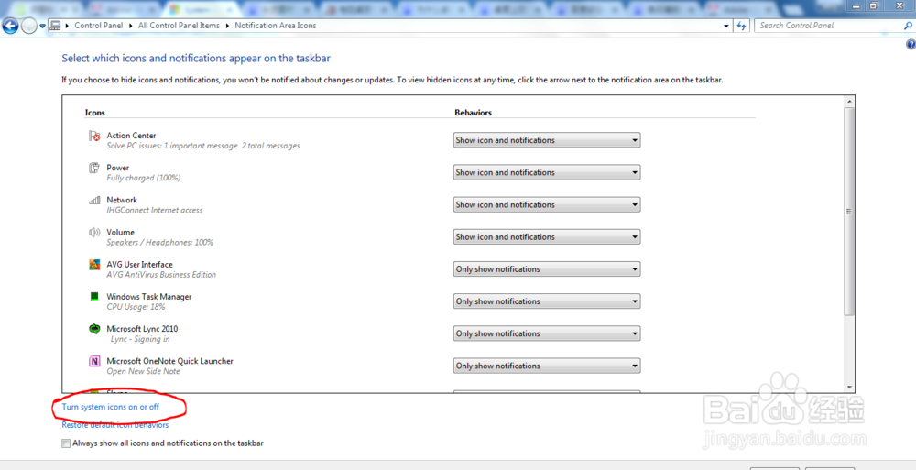916x470 pixels.
Task: Click the OneNote Quick Launcher icon
Action: [x=94, y=361]
